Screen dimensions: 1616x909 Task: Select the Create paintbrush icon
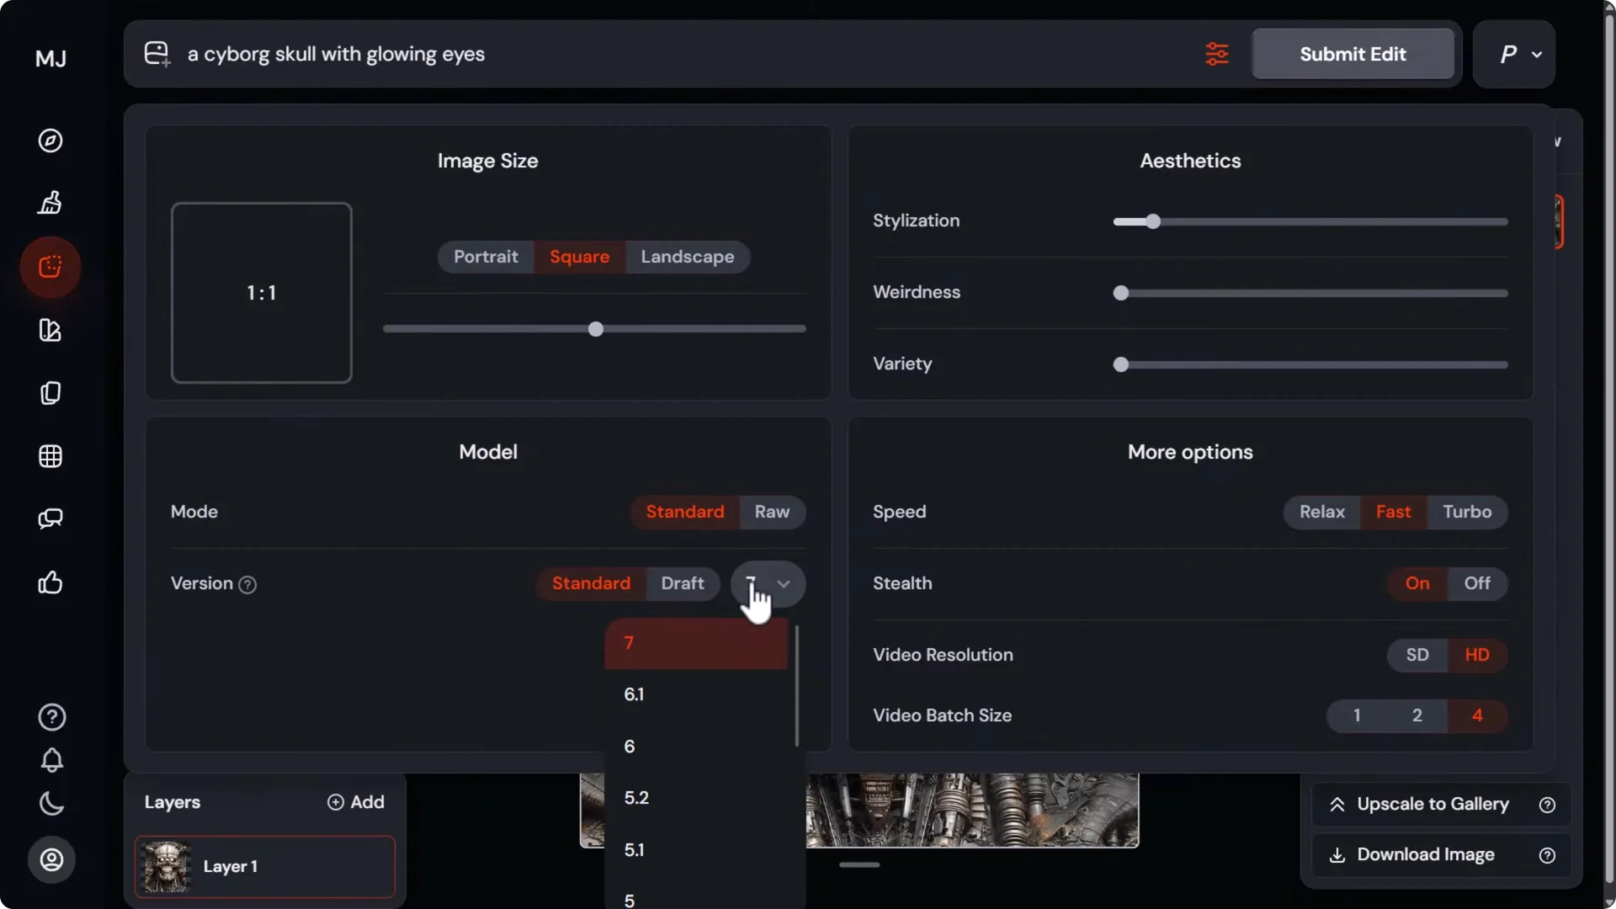point(50,203)
